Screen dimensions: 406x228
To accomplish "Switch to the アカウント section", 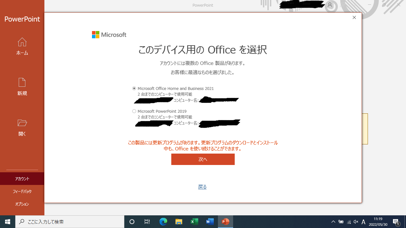I will [x=22, y=179].
